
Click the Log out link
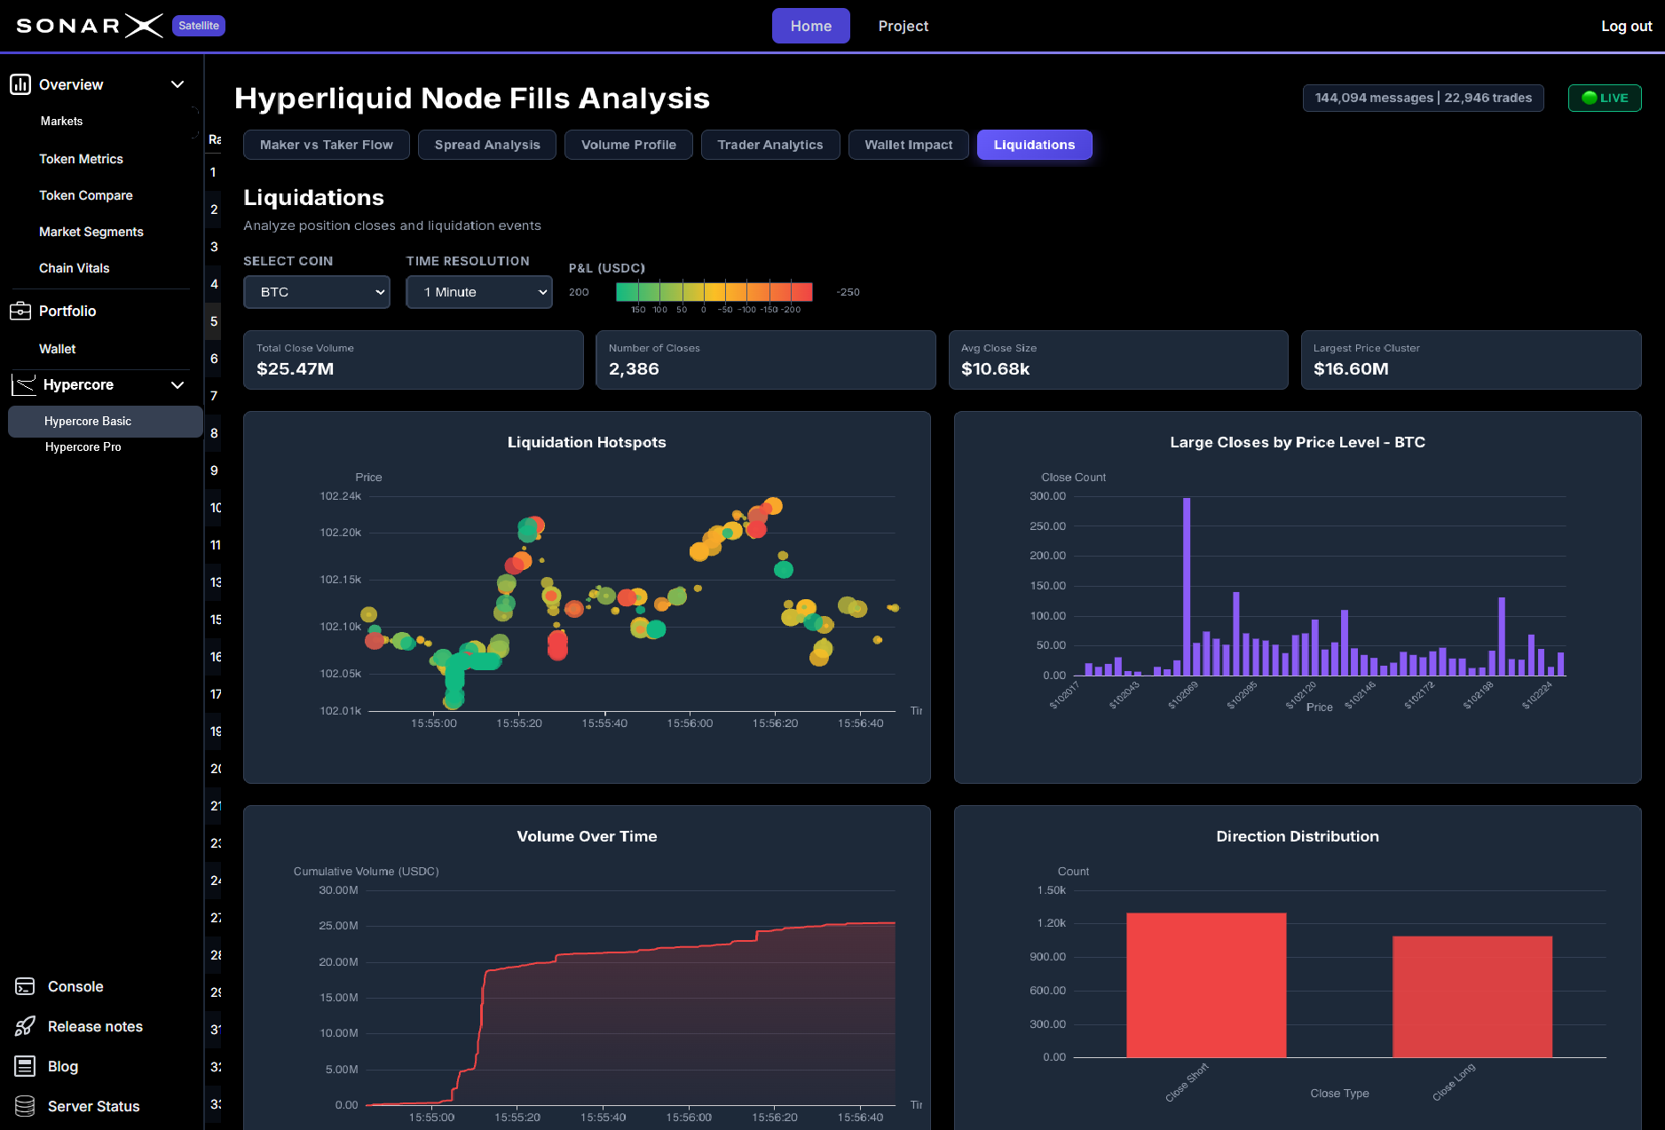(1627, 26)
